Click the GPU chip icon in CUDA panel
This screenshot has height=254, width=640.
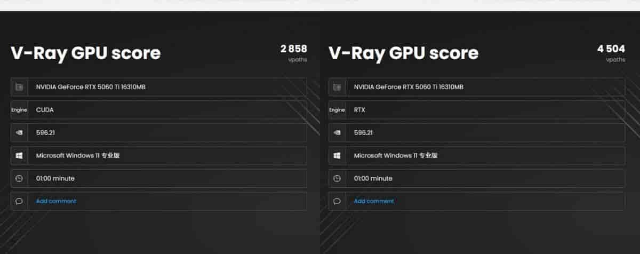click(x=19, y=87)
